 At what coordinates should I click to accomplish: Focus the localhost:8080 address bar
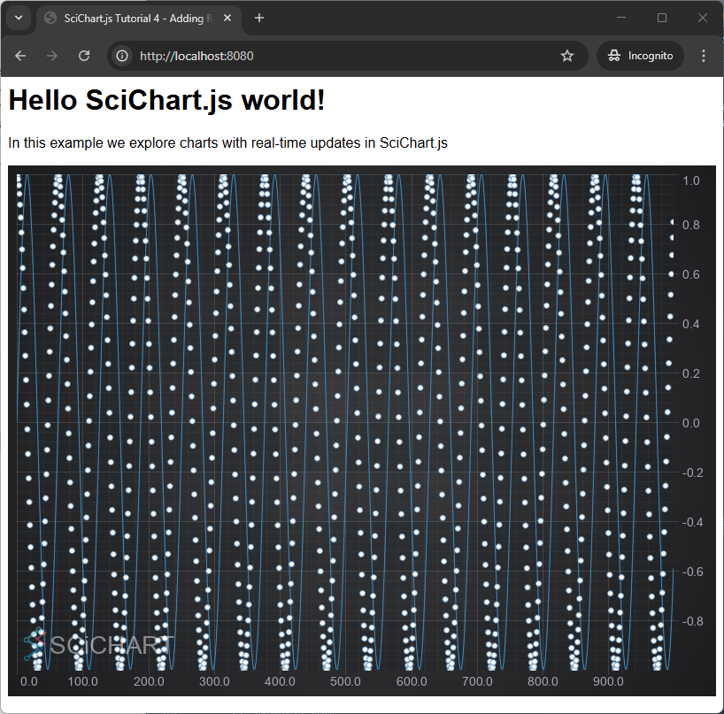[x=345, y=56]
